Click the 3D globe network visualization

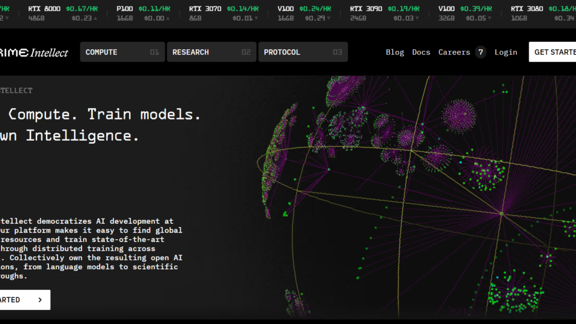tap(418, 194)
